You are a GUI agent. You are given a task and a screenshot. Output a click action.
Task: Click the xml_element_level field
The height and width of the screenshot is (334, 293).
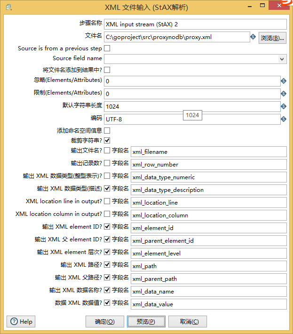click(209, 253)
